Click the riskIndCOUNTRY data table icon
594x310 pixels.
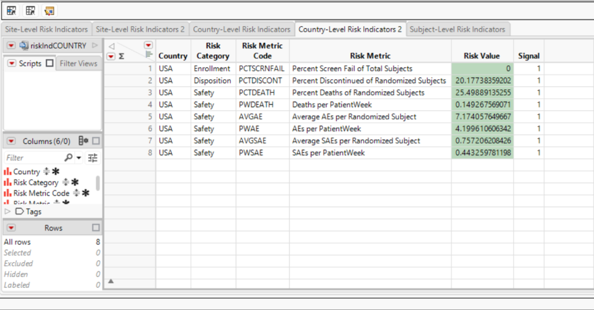point(24,46)
